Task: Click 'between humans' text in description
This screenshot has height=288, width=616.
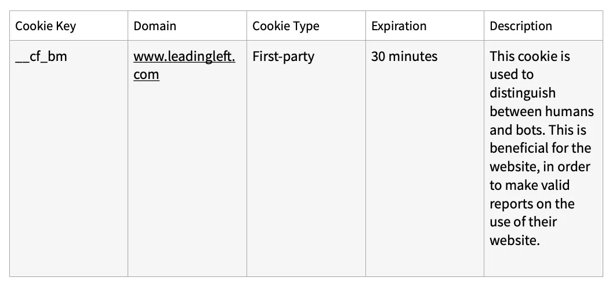Action: point(542,111)
